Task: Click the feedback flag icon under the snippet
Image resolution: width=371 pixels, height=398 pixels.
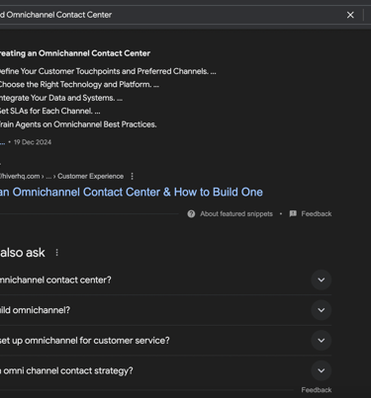Action: tap(293, 214)
